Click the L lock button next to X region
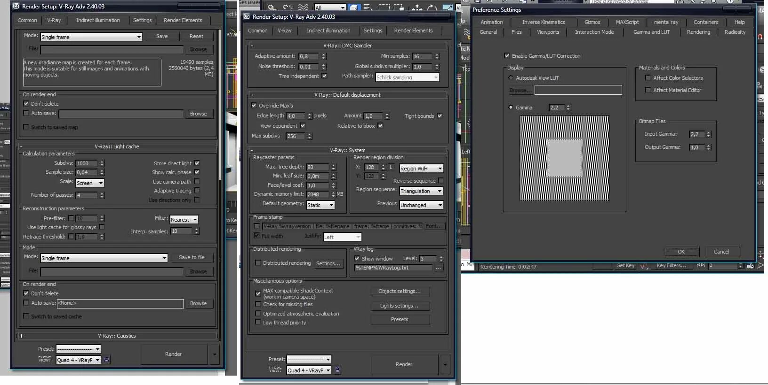Viewport: 768px width, 385px height. [x=391, y=167]
